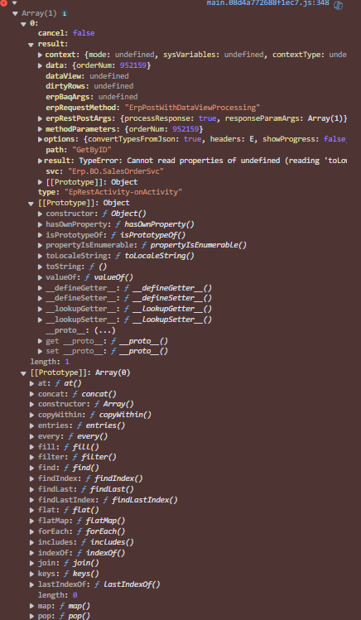Click the red error icon at top
This screenshot has height=620, width=361.
pos(3,2)
